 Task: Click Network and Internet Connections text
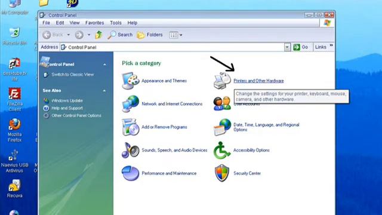172,104
